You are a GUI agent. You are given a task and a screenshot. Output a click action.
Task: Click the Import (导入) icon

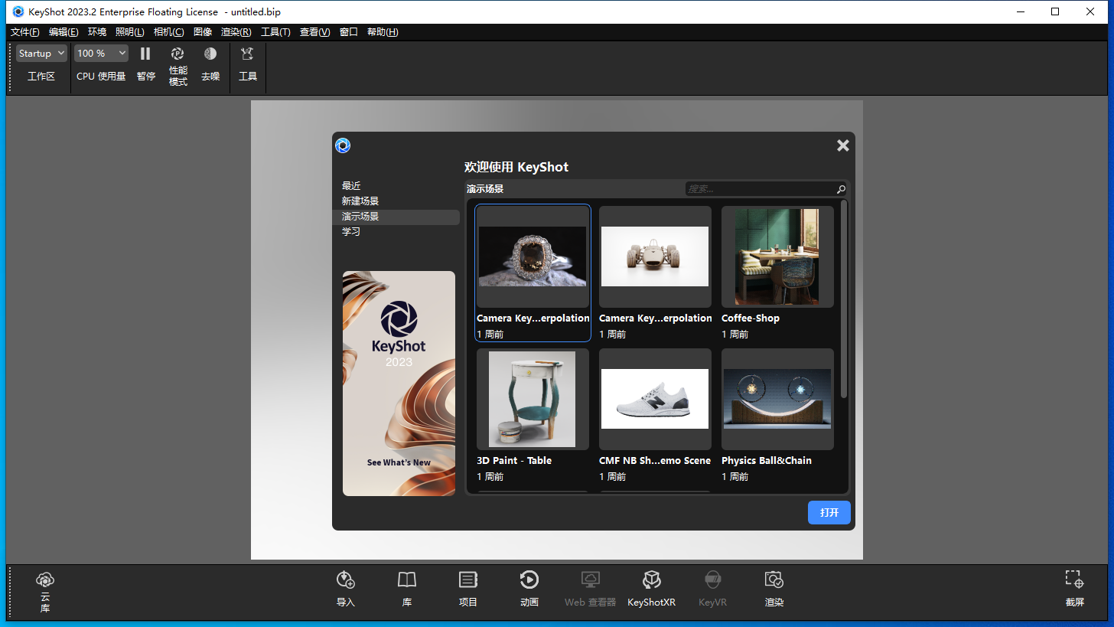[x=346, y=580]
